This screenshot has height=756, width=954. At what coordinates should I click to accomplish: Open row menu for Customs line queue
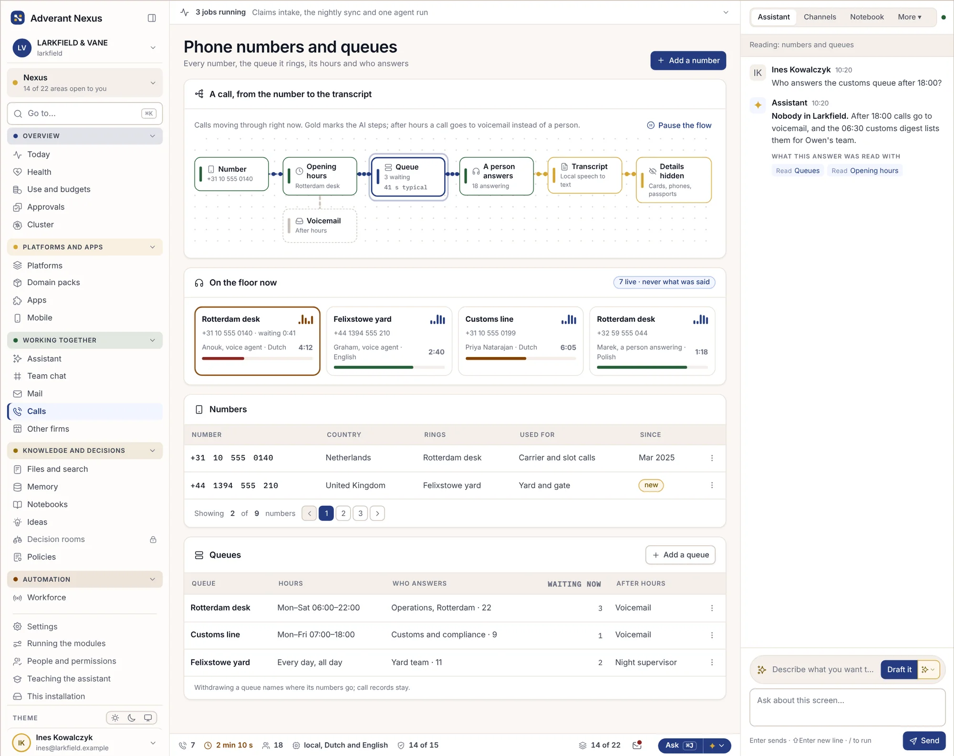coord(712,635)
